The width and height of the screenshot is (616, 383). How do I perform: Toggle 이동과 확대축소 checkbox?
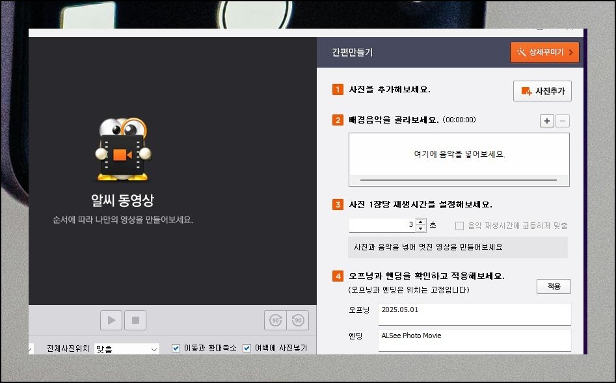(176, 348)
